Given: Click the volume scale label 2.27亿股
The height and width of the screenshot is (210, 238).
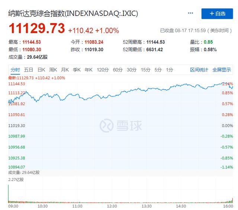Looking at the screenshot, I should coord(16,180).
